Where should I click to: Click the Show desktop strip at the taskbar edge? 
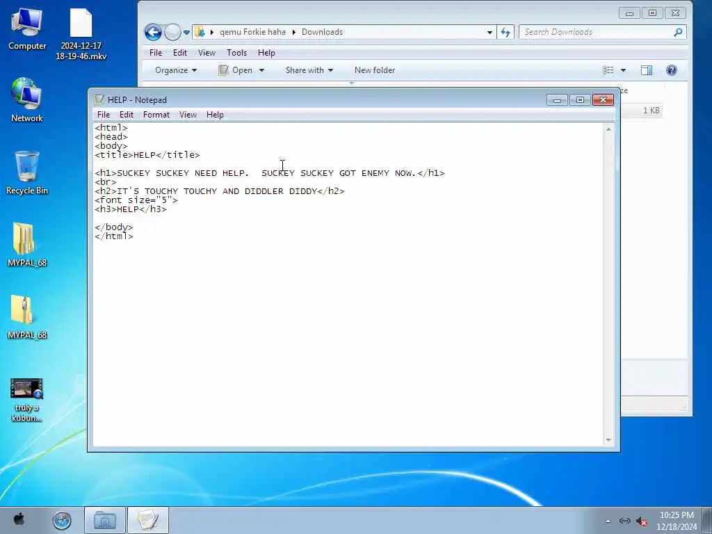pyautogui.click(x=706, y=520)
